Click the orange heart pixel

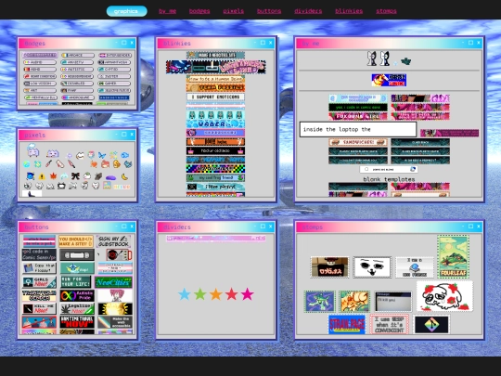[94, 164]
